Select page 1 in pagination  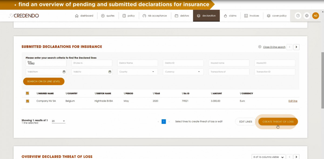pos(164,122)
